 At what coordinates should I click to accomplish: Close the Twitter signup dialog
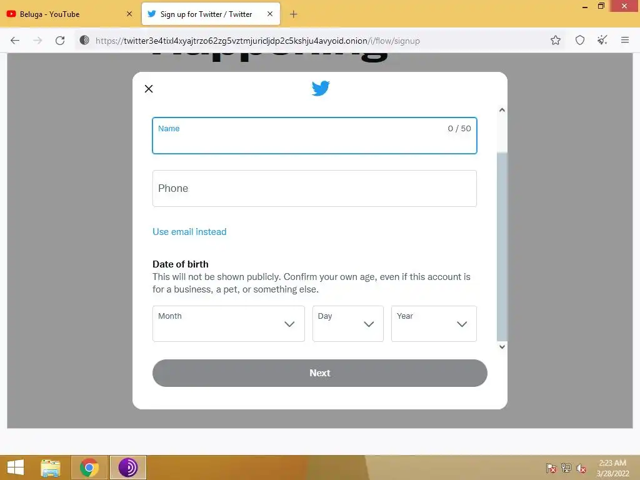149,89
